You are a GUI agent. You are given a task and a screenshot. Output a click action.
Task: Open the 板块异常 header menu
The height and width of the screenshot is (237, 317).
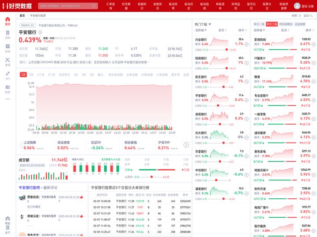[x=173, y=6]
